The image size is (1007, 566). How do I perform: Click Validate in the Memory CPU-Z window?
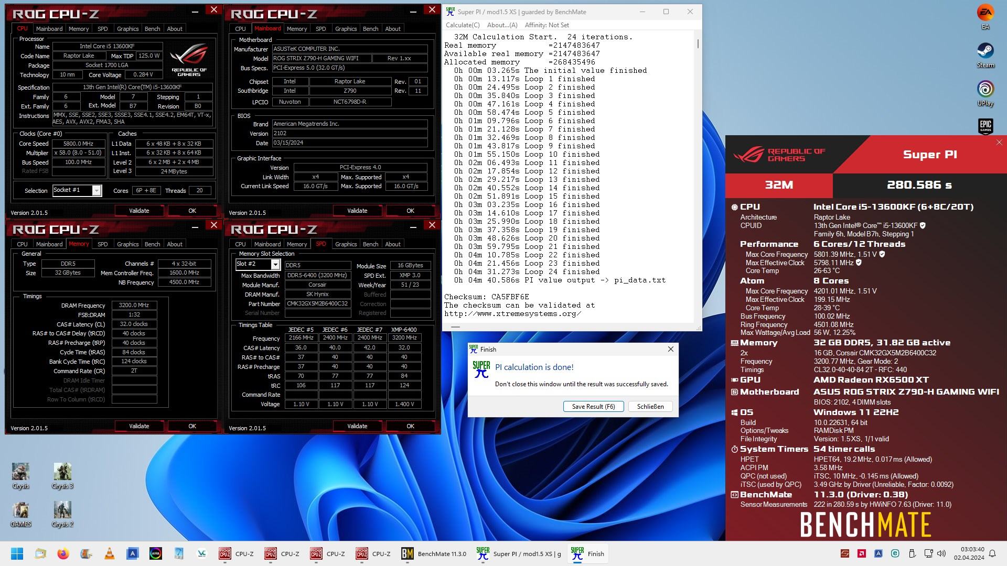click(139, 426)
